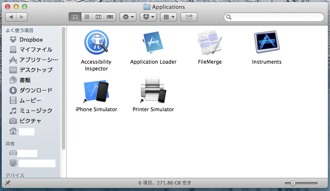Select デスクトップ text in sidebar
Viewport: 330px width, 191px height.
tap(36, 70)
